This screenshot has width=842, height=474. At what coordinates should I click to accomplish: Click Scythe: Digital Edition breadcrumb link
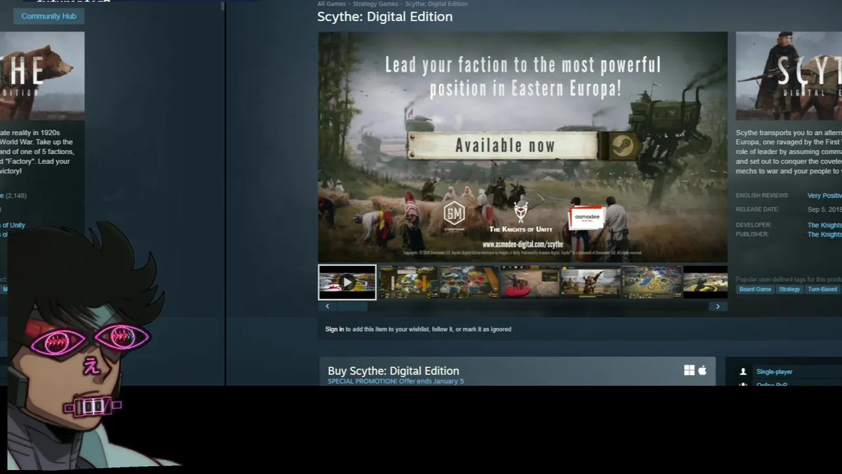pos(436,4)
